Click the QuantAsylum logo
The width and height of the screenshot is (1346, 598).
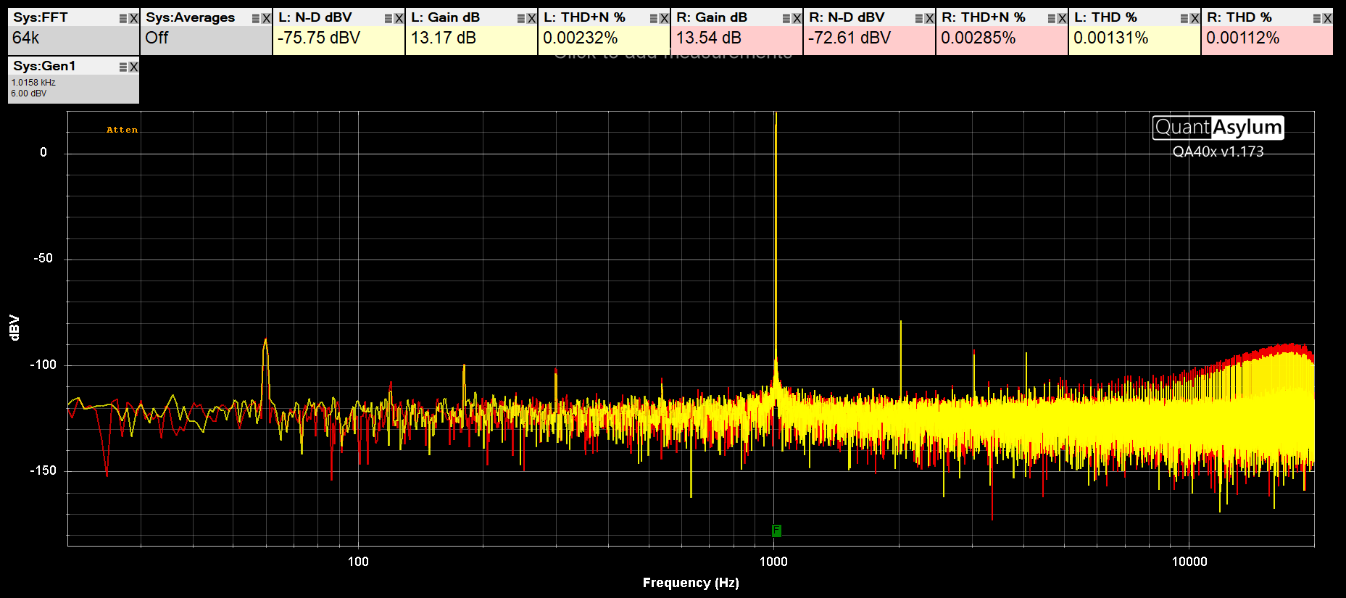[1218, 128]
